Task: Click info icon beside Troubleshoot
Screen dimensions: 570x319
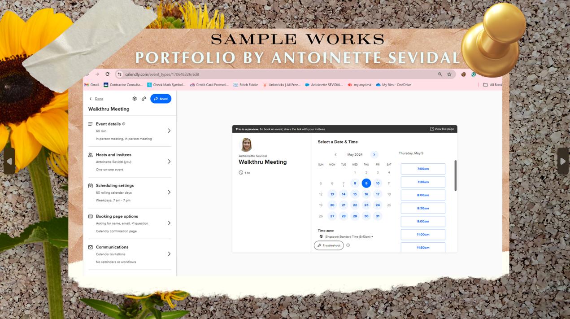Action: [348, 245]
